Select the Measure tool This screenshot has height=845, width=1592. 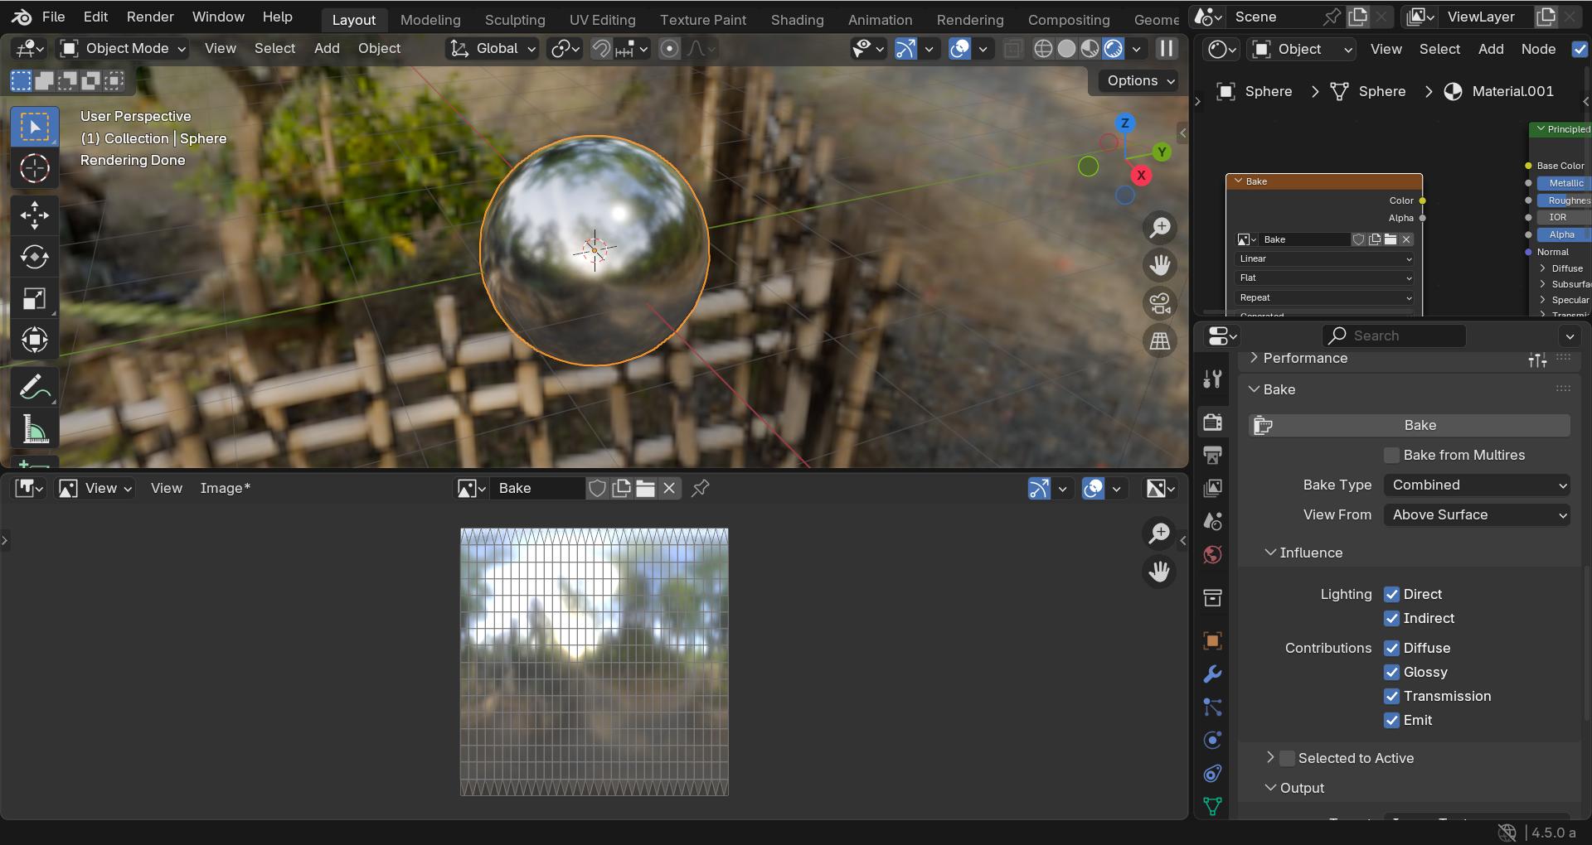34,429
